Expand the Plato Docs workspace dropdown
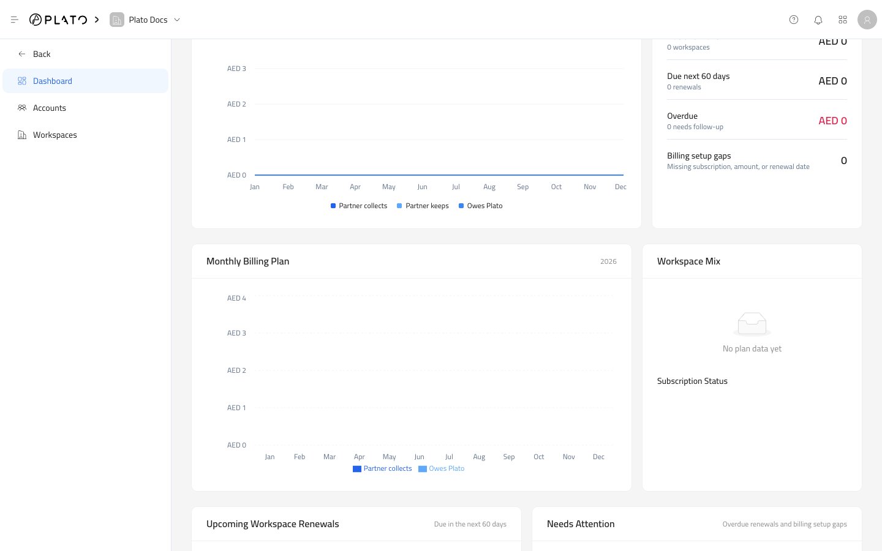The image size is (882, 551). tap(177, 20)
